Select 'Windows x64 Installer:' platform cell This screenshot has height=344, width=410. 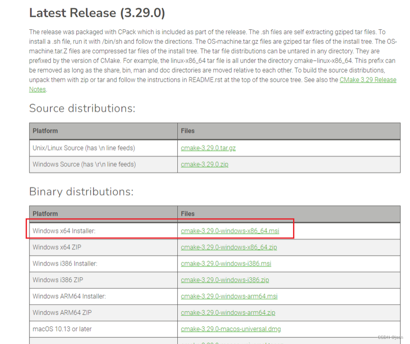coord(104,231)
